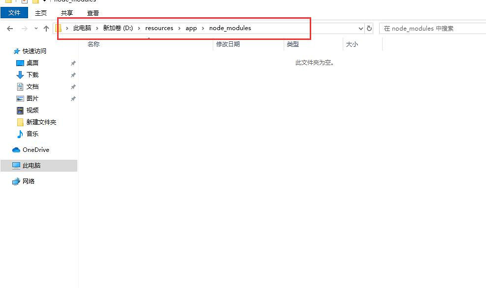Unpin 桌面 using its pin icon
The width and height of the screenshot is (486, 288).
point(73,63)
